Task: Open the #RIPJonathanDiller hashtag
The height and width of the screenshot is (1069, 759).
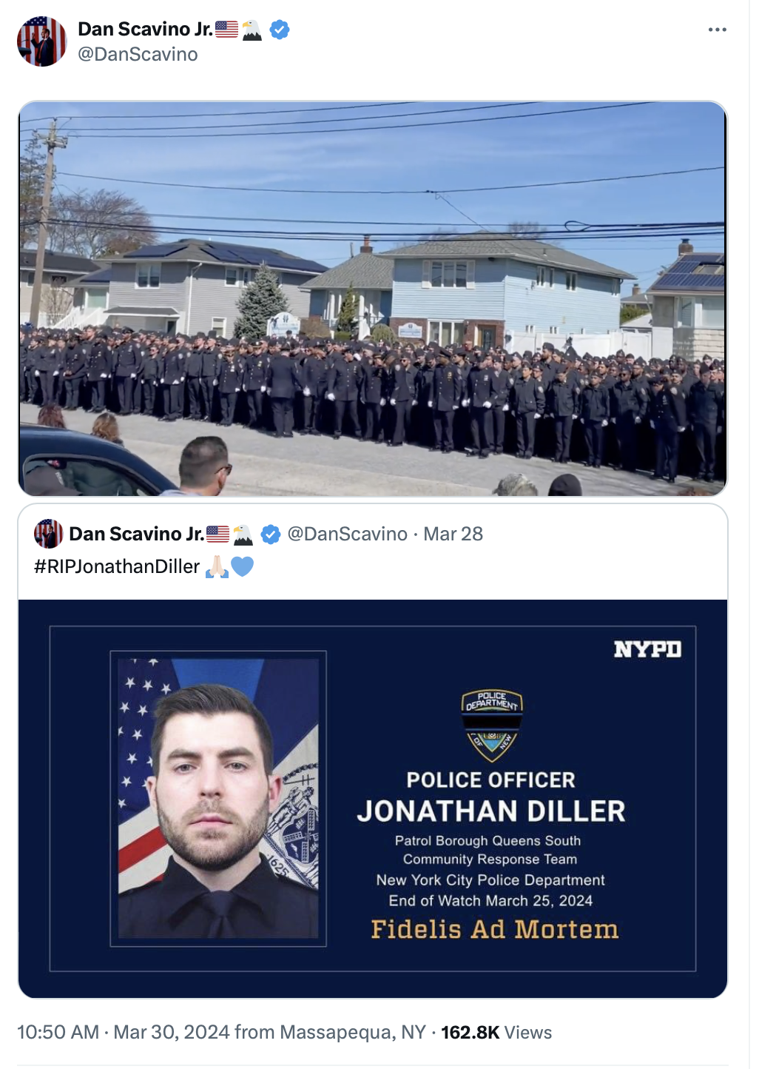Action: point(117,566)
